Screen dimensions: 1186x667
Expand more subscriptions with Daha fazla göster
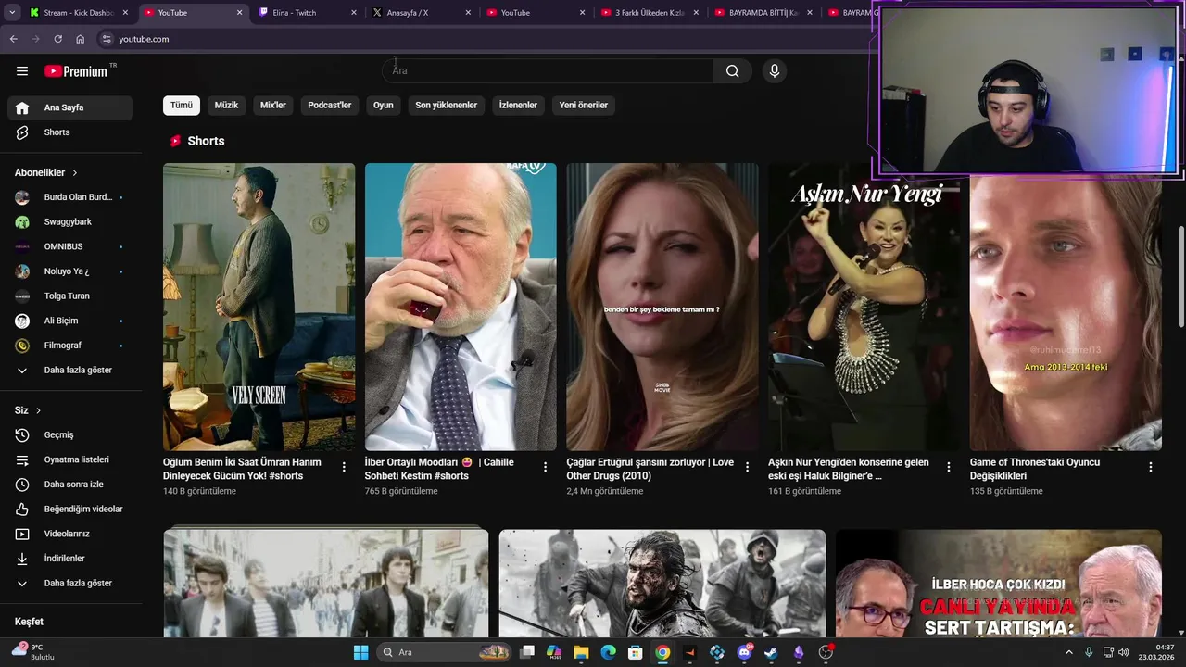70,371
